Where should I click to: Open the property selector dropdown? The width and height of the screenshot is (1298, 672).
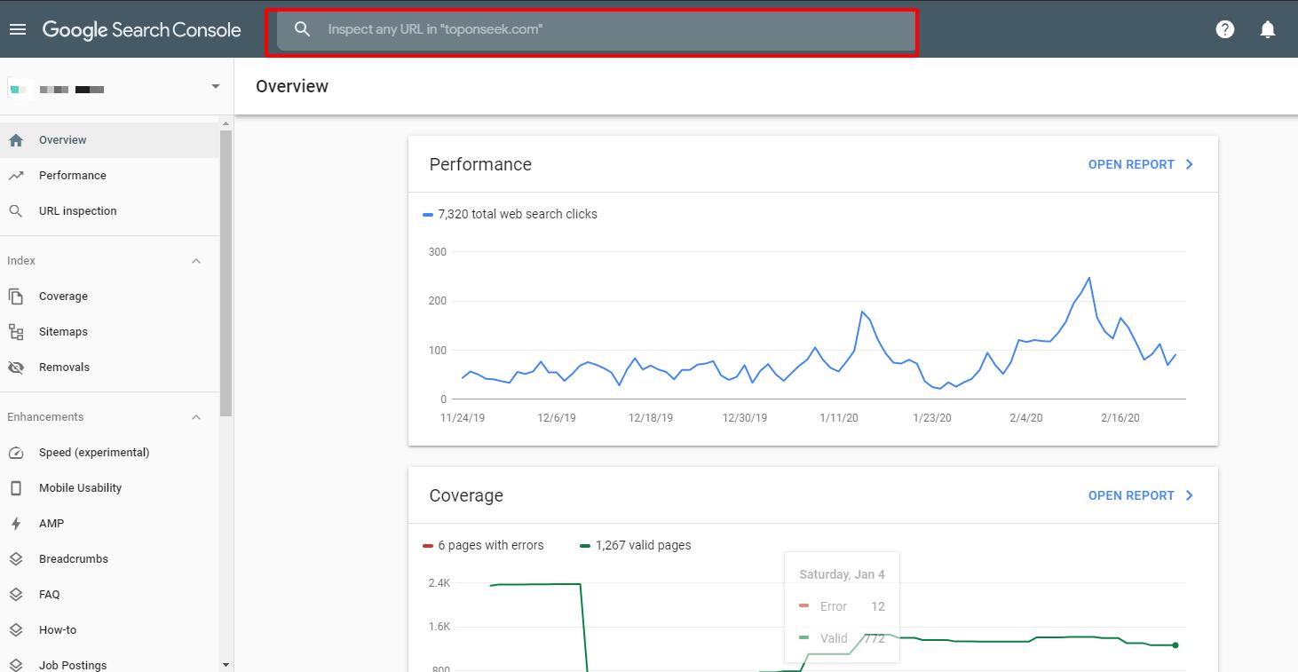pyautogui.click(x=215, y=87)
